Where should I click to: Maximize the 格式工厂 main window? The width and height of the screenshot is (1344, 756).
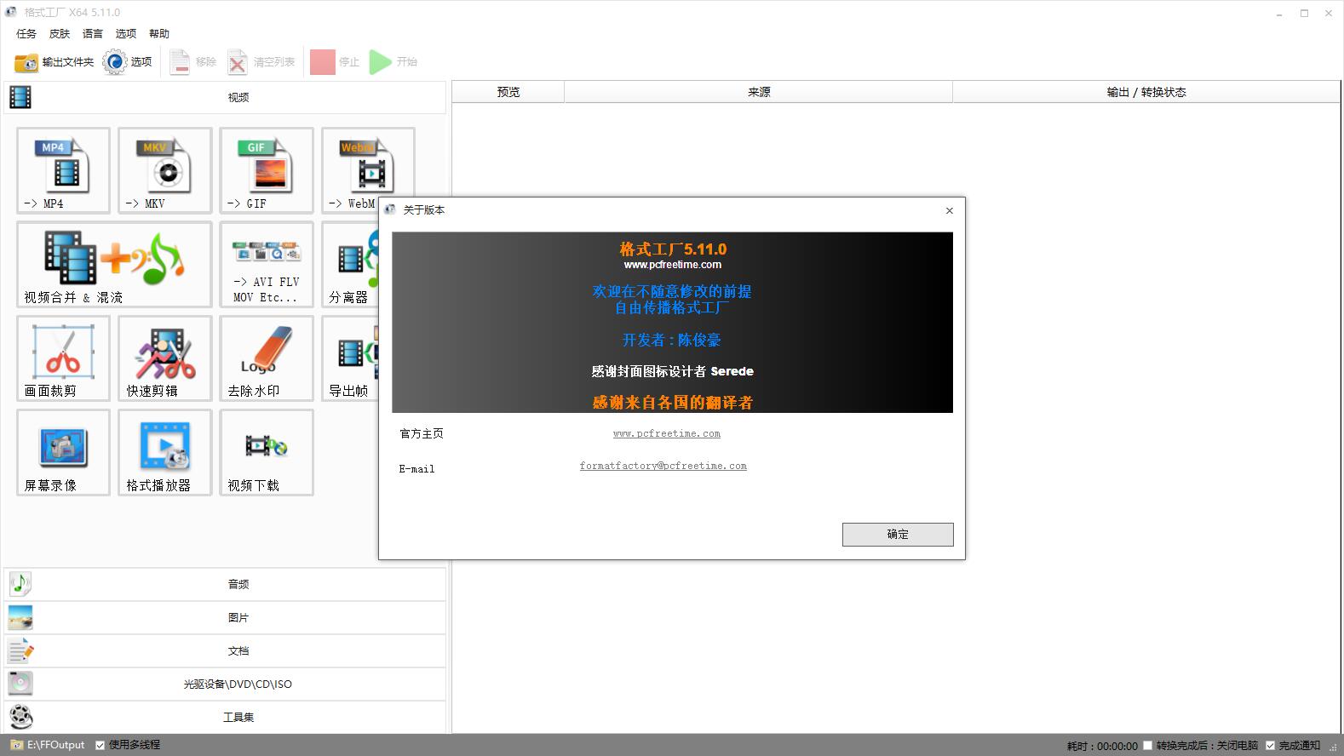coord(1304,13)
